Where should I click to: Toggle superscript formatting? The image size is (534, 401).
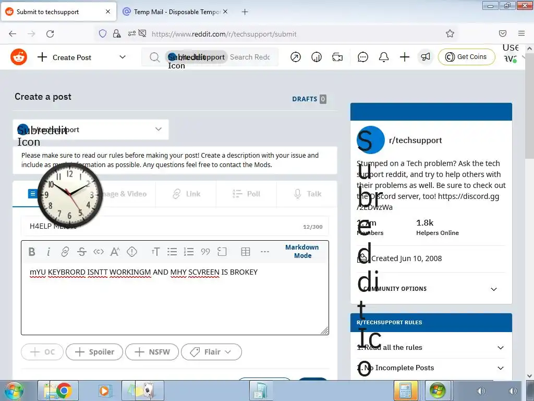(115, 252)
